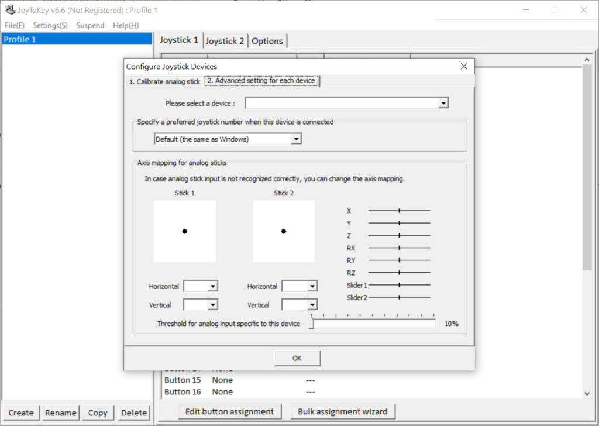Screen dimensions: 599x426
Task: Select the Button 15 row
Action: click(x=370, y=380)
